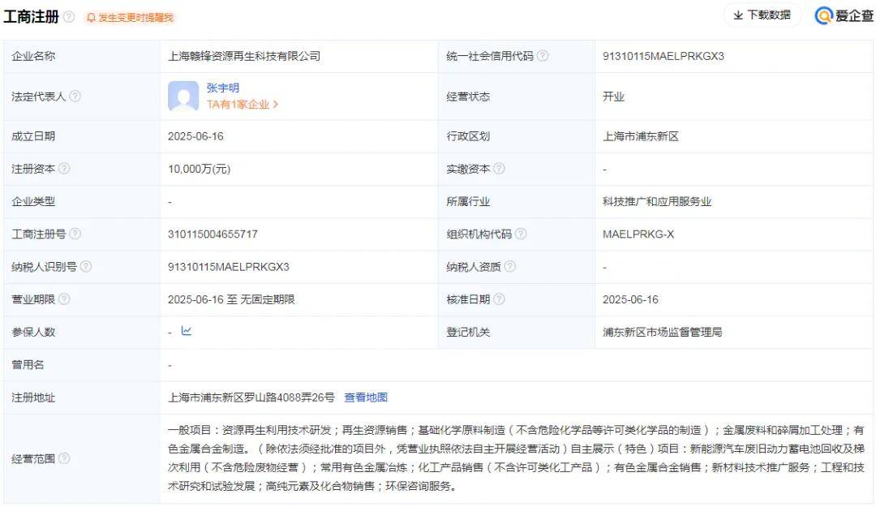Click help icon beside 经营范围

[x=64, y=458]
